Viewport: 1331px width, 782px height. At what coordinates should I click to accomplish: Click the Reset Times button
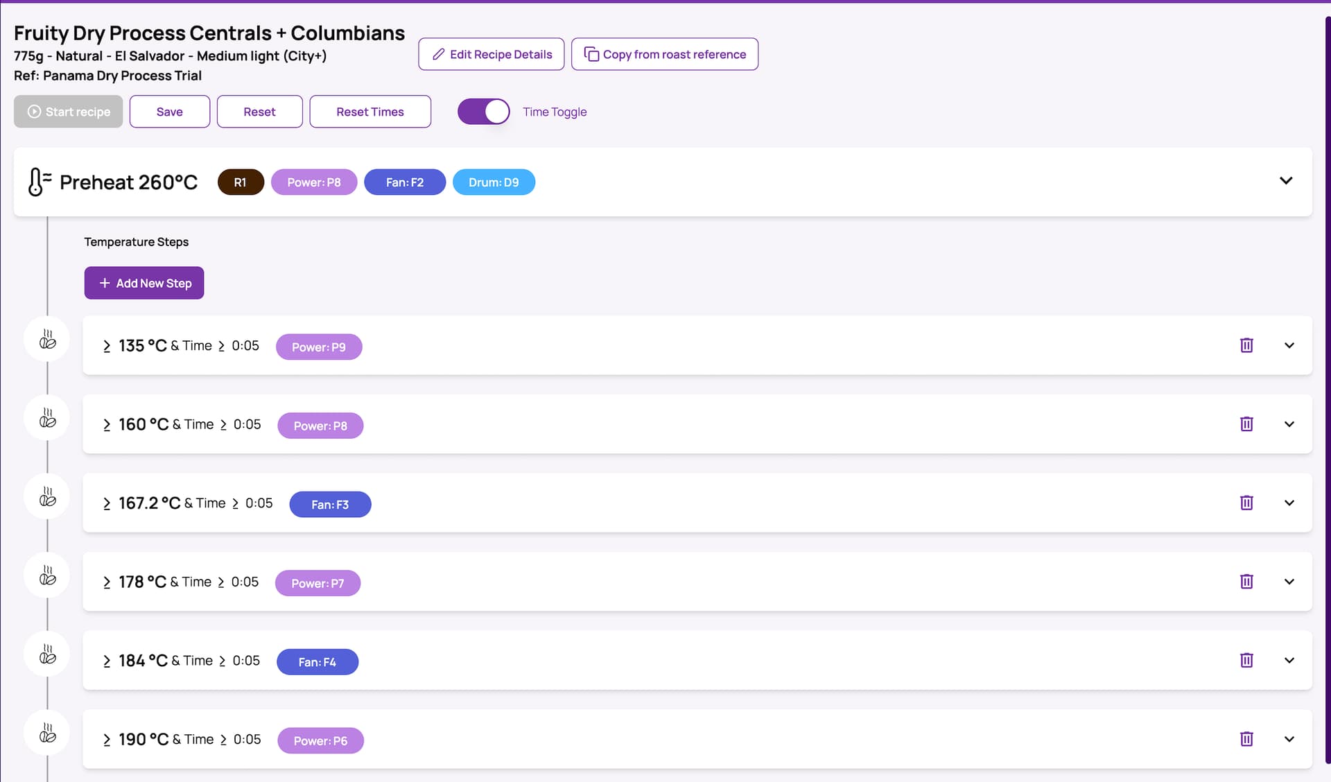pyautogui.click(x=370, y=112)
